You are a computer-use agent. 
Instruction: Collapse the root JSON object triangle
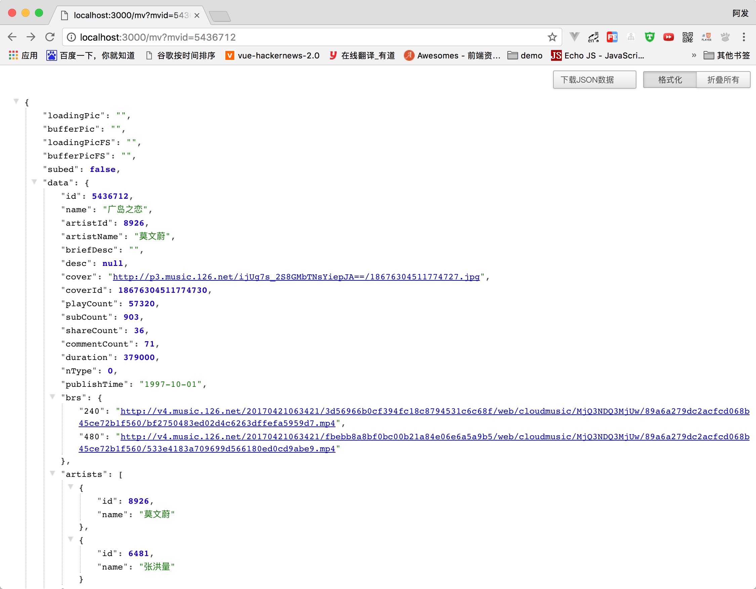click(16, 101)
